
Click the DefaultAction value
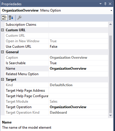(79, 85)
